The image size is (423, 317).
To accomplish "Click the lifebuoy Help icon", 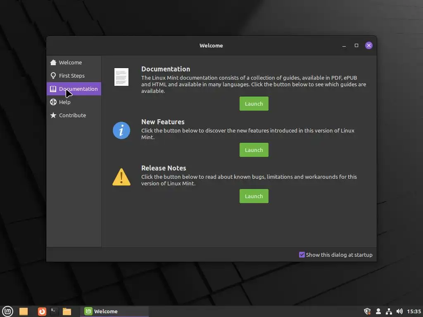I will point(53,102).
